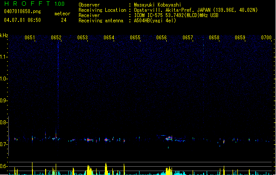
Task: Click the 0654 time marker
Action: pyautogui.click(x=109, y=38)
